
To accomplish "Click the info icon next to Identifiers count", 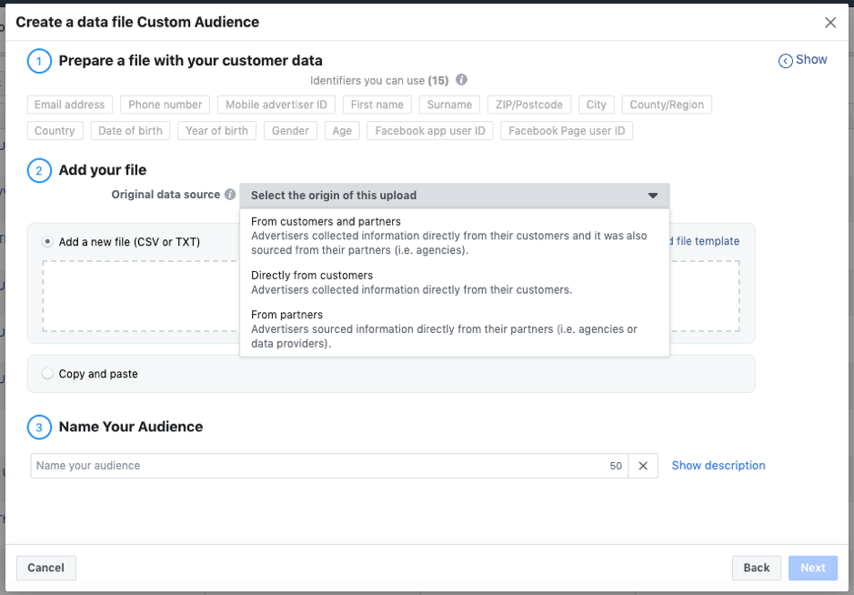I will point(461,80).
